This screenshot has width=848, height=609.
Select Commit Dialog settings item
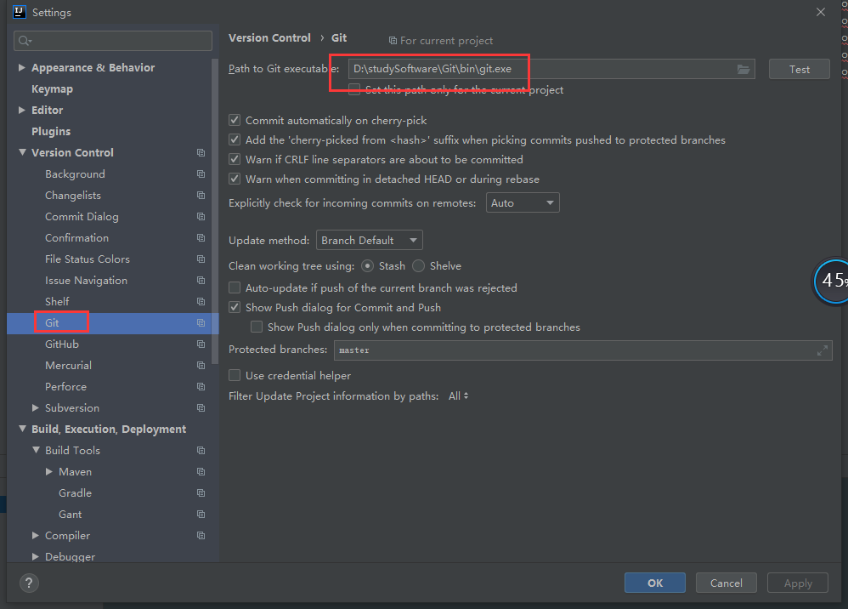82,217
